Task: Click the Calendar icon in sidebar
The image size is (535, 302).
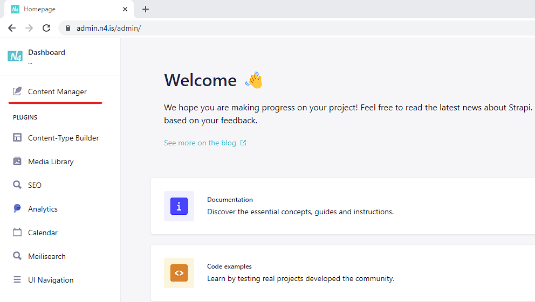Action: tap(17, 232)
